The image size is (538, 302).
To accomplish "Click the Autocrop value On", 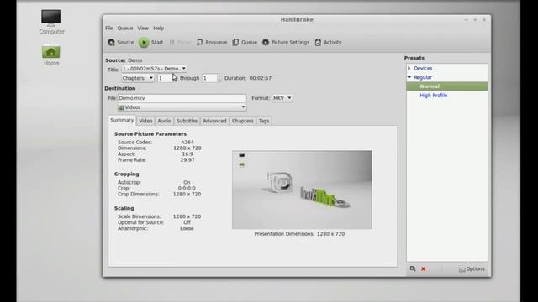I will [187, 183].
